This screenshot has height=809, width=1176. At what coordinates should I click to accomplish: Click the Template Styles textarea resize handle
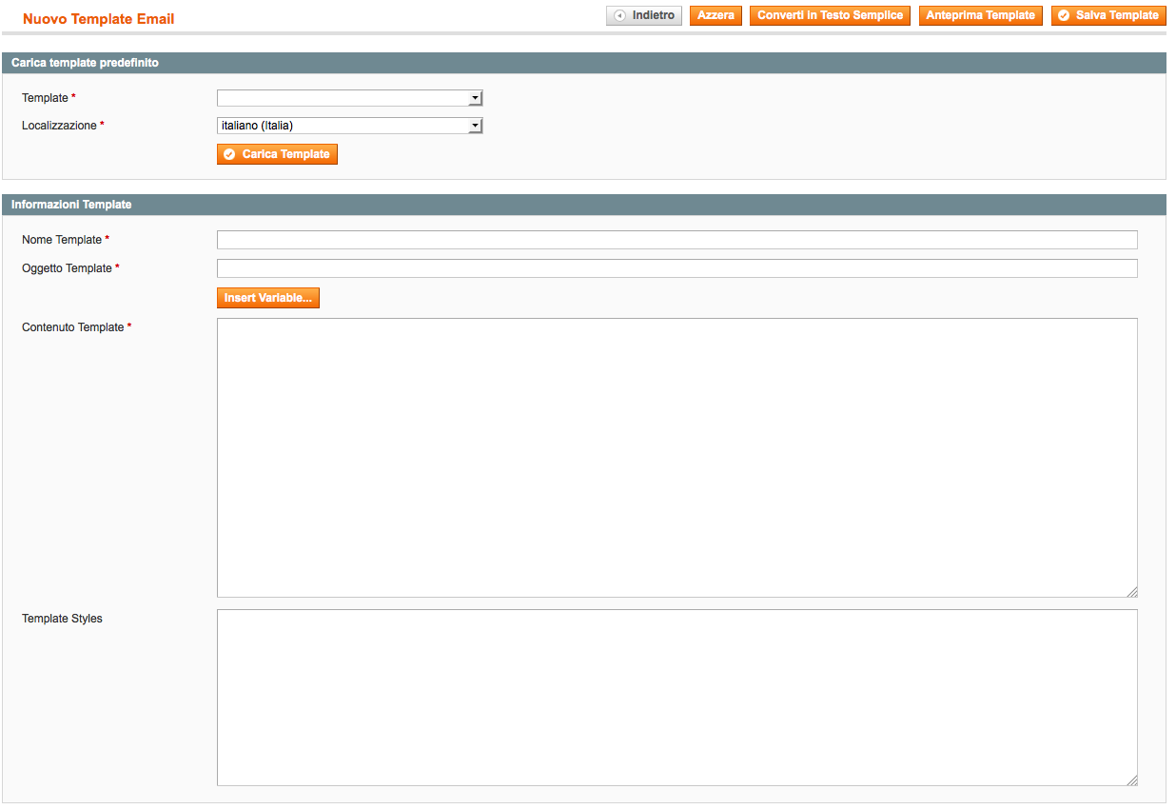point(1132,780)
